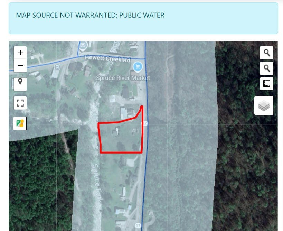Click the Spruce River Market cart pin

(x=138, y=67)
